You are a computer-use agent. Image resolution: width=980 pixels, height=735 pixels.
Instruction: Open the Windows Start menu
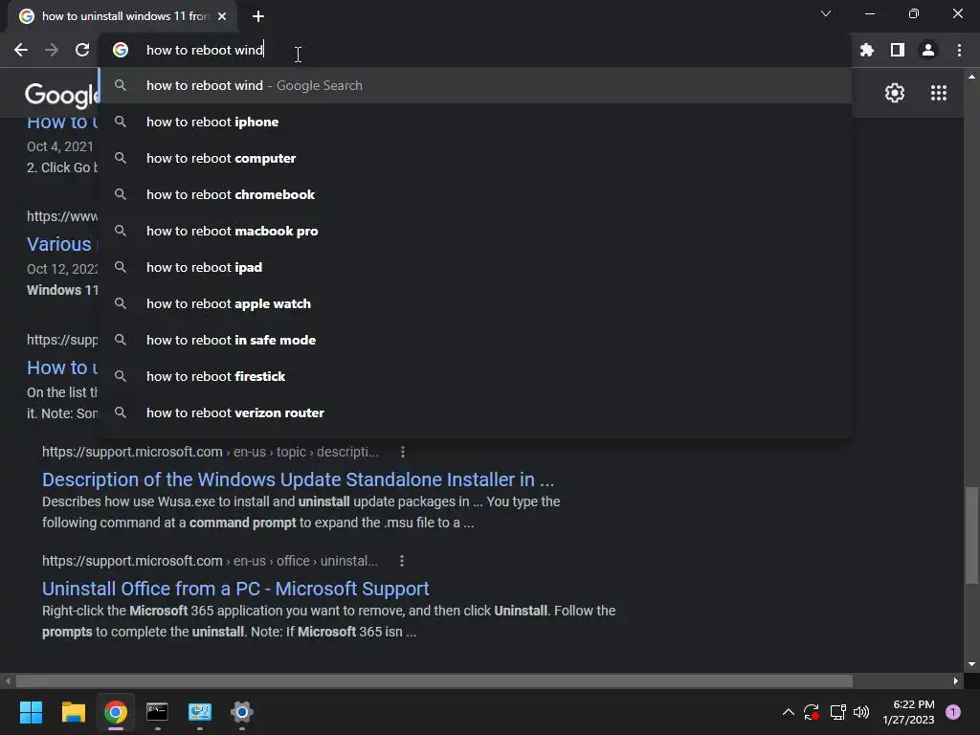coord(31,712)
